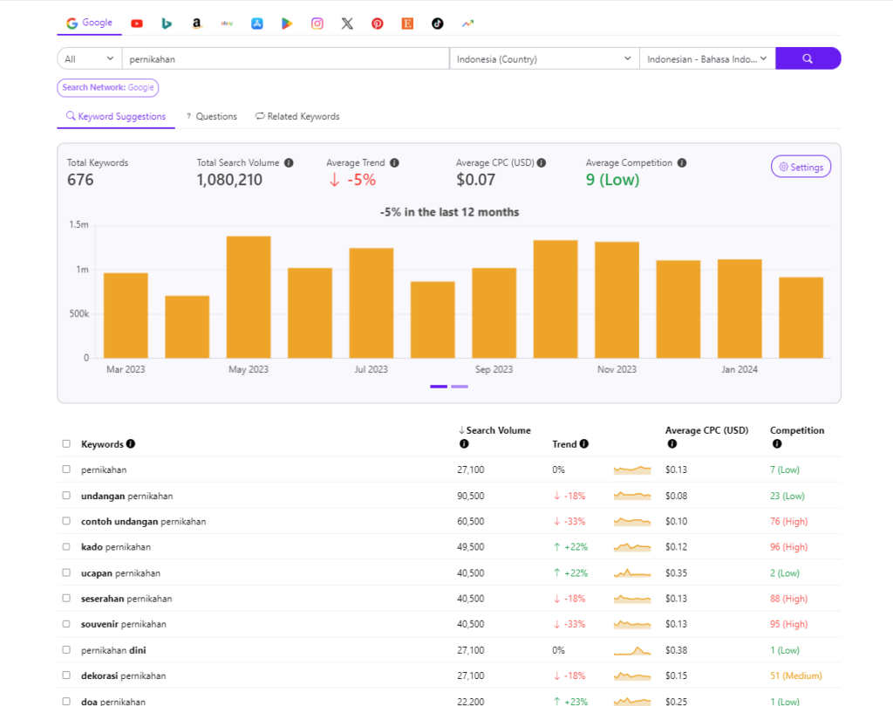The image size is (893, 706).
Task: Select all keywords with the header checkbox
Action: click(66, 443)
